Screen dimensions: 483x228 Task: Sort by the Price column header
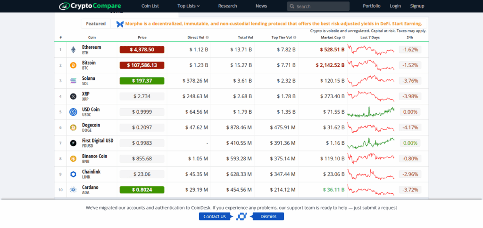pyautogui.click(x=142, y=38)
